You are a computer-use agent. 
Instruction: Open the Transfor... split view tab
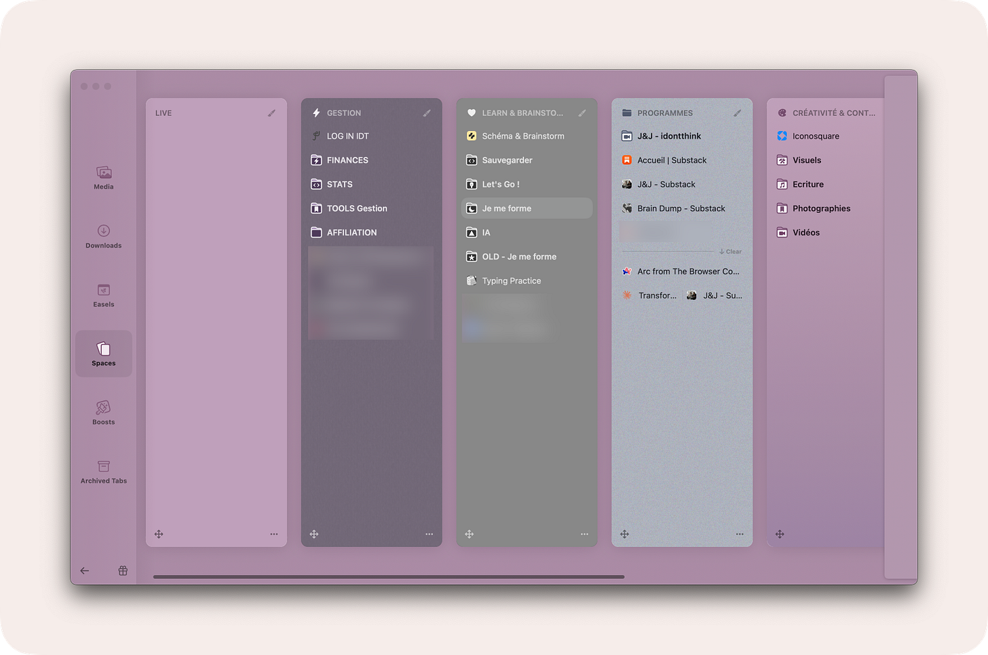pos(649,296)
